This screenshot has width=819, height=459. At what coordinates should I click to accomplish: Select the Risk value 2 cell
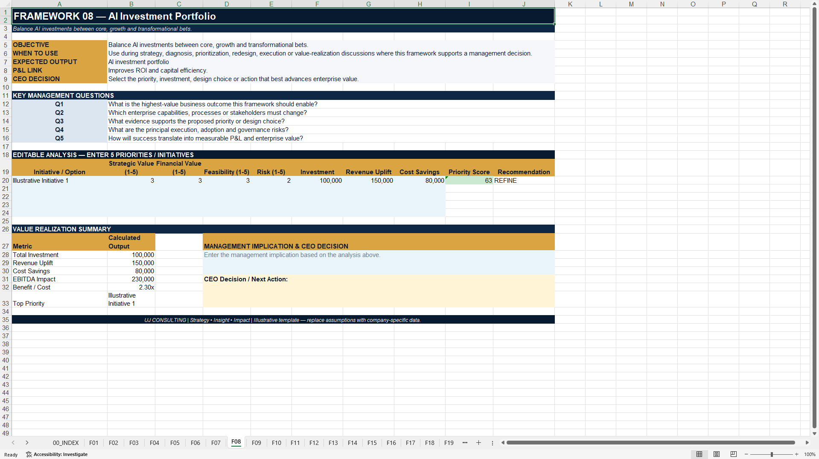coord(271,181)
